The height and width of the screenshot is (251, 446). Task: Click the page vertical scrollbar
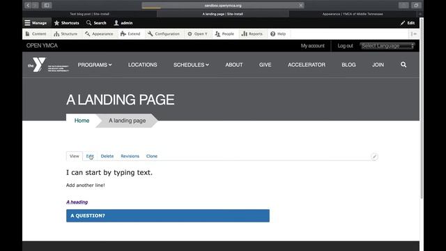click(x=422, y=108)
